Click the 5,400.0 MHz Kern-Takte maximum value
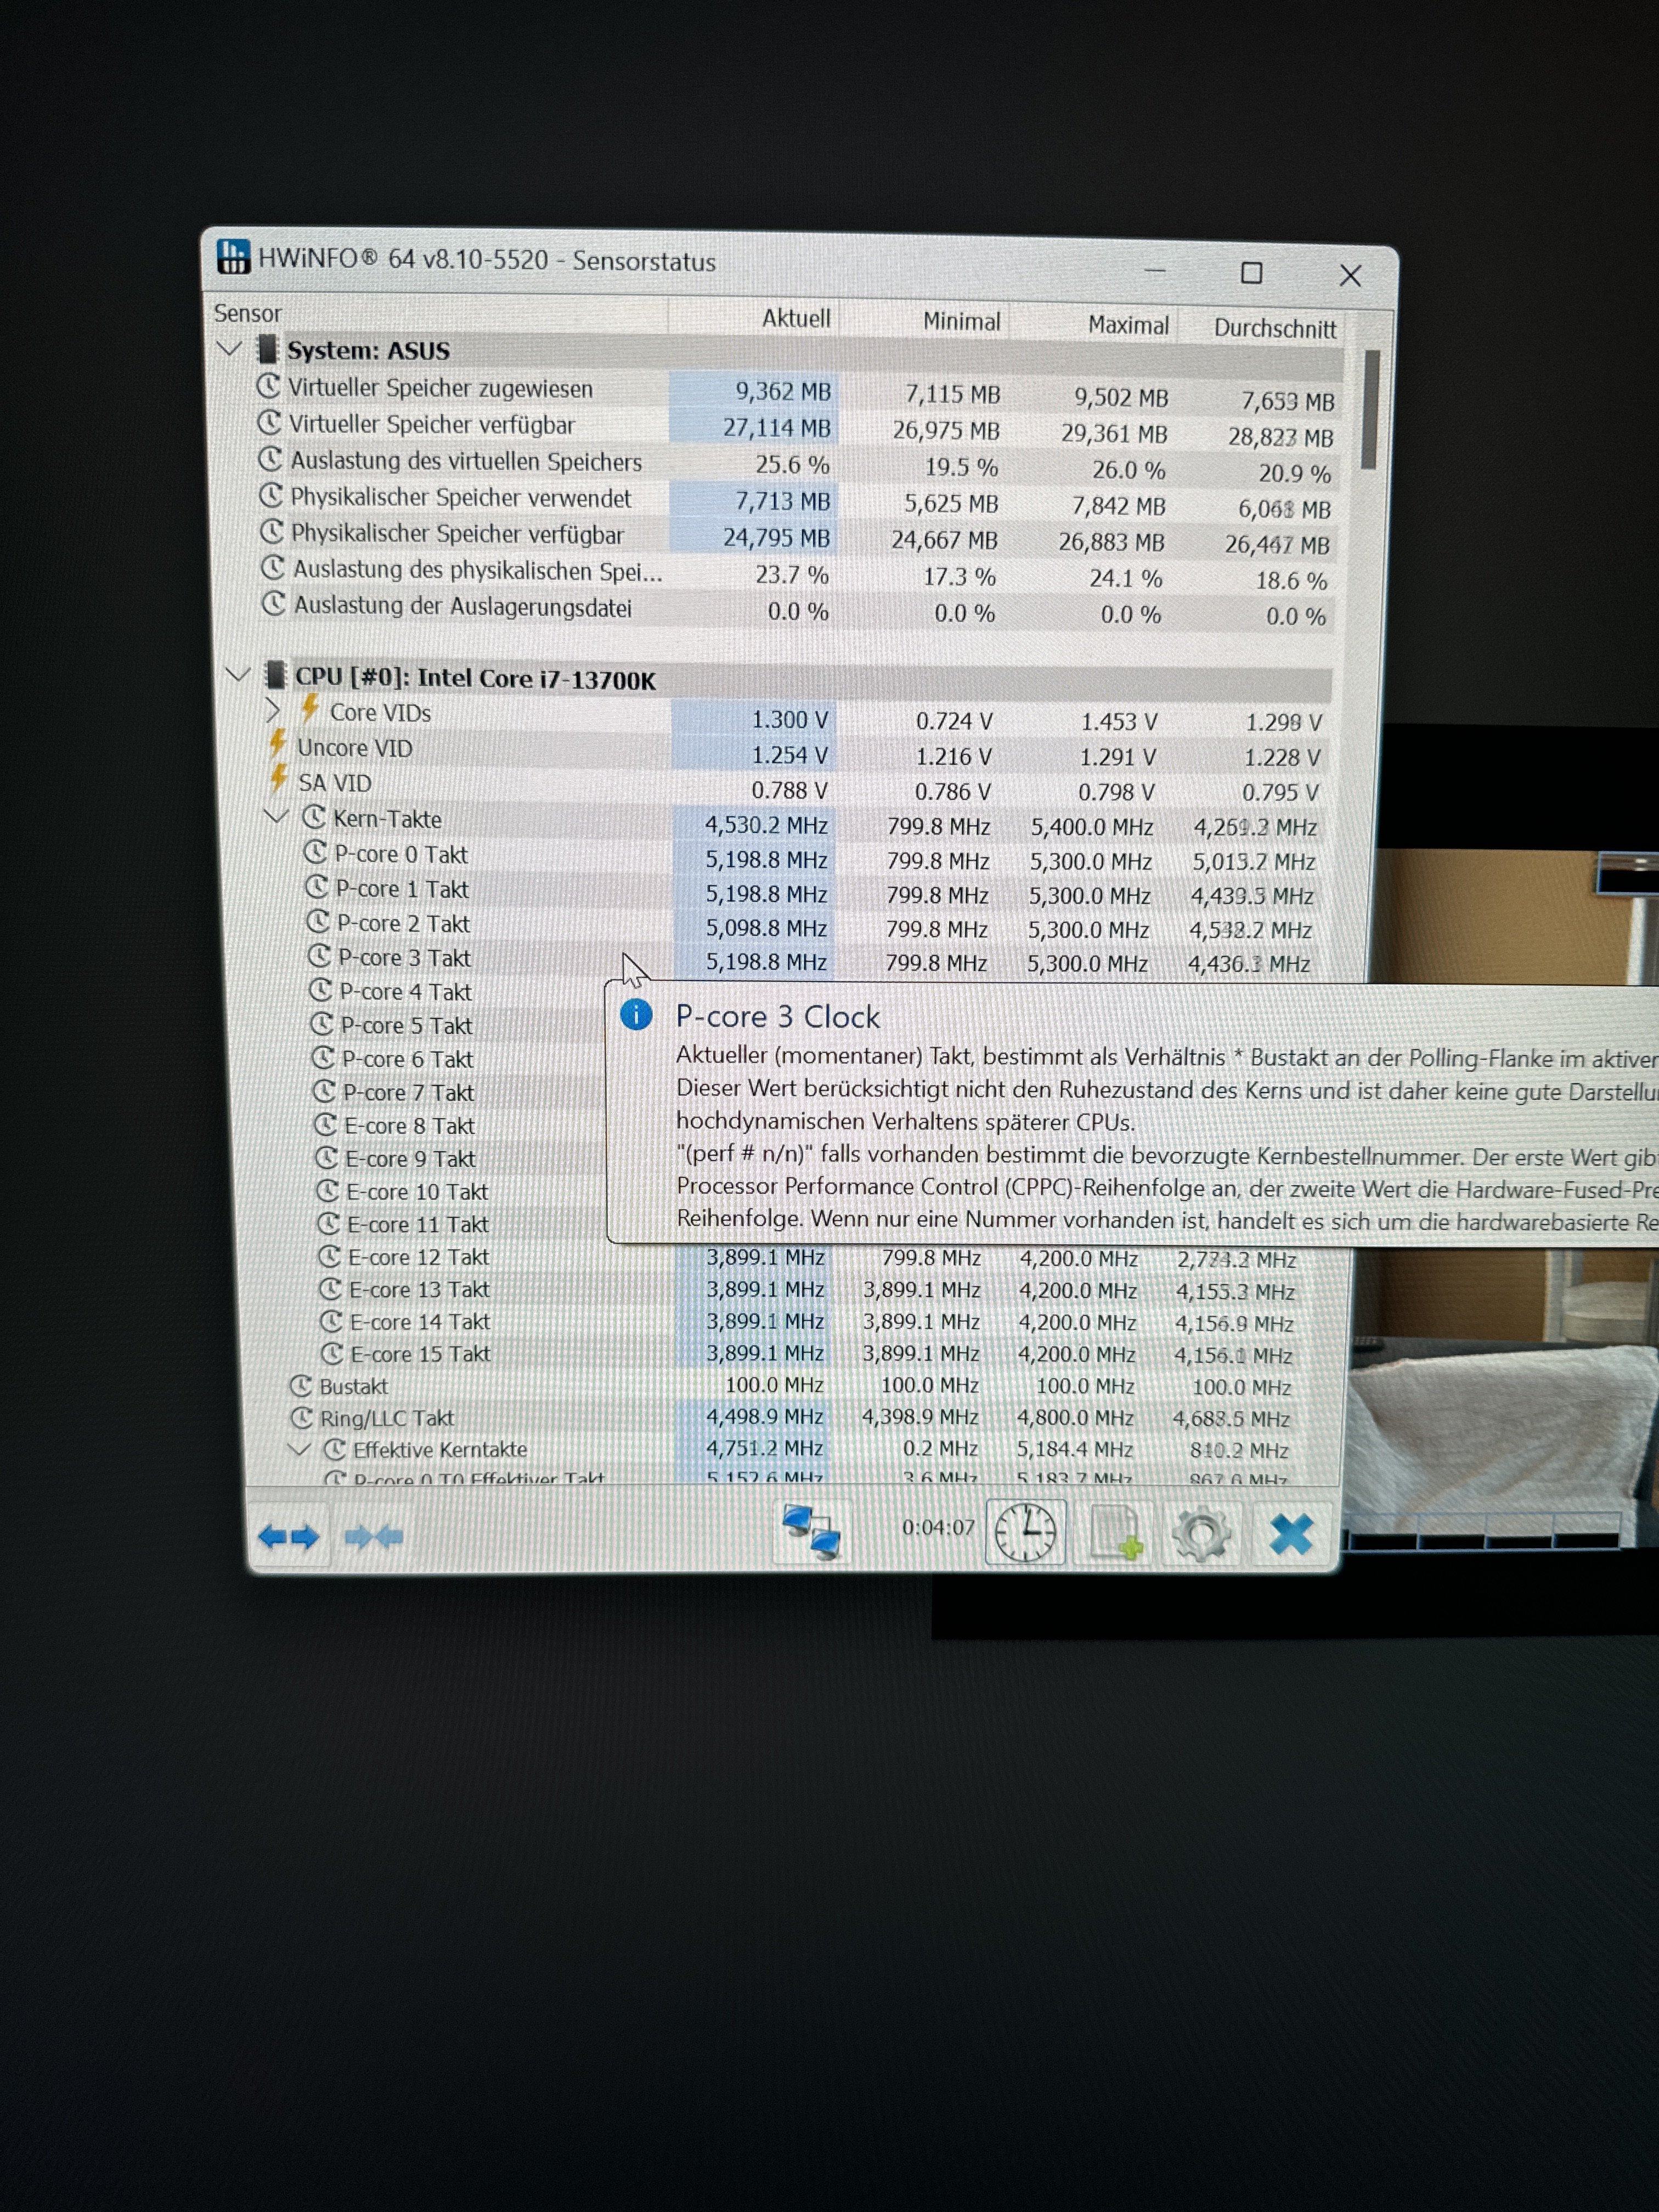This screenshot has width=1659, height=2212. [x=1091, y=827]
